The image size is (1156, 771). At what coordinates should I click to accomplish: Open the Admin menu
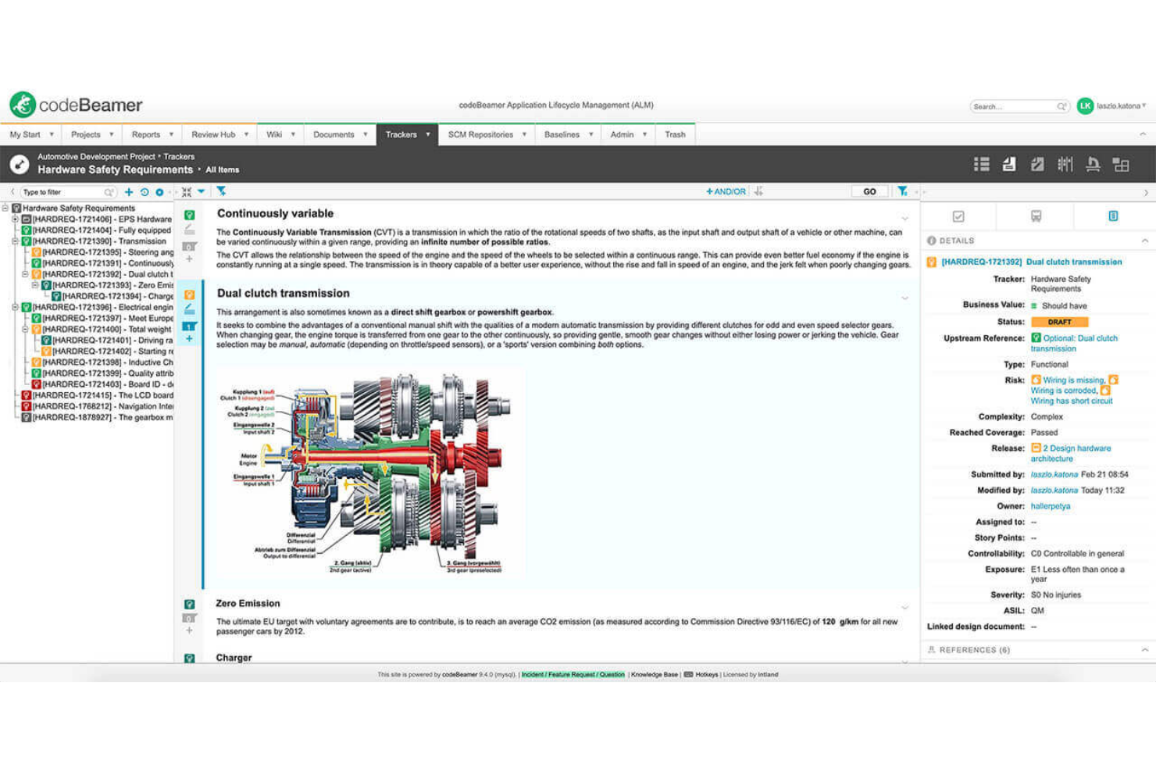(628, 134)
